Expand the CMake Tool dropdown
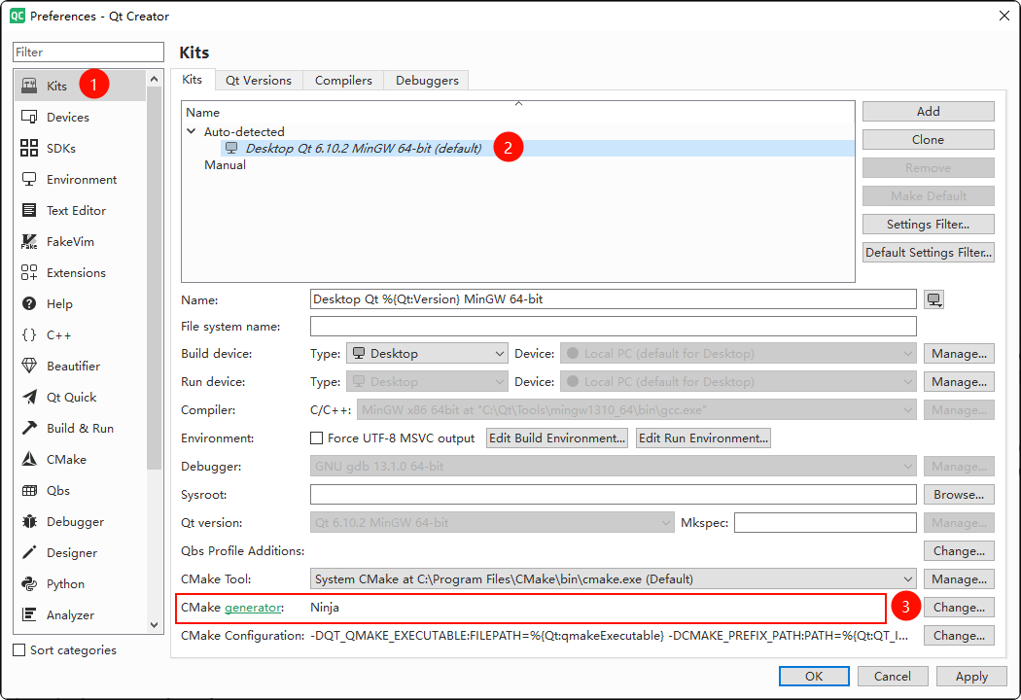 [x=614, y=579]
